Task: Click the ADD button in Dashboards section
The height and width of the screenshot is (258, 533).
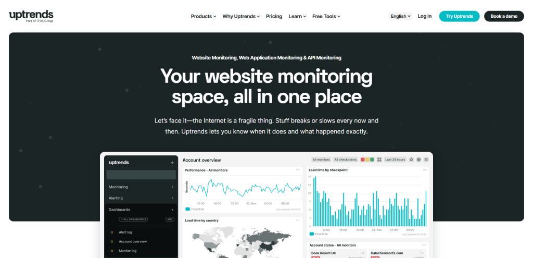Action: click(170, 219)
